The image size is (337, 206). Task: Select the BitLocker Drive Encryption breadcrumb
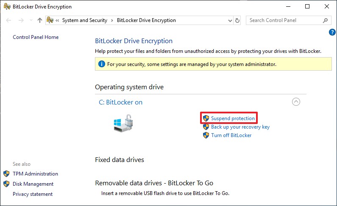146,20
